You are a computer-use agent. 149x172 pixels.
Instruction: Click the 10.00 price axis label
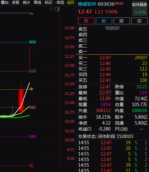(x=70, y=140)
